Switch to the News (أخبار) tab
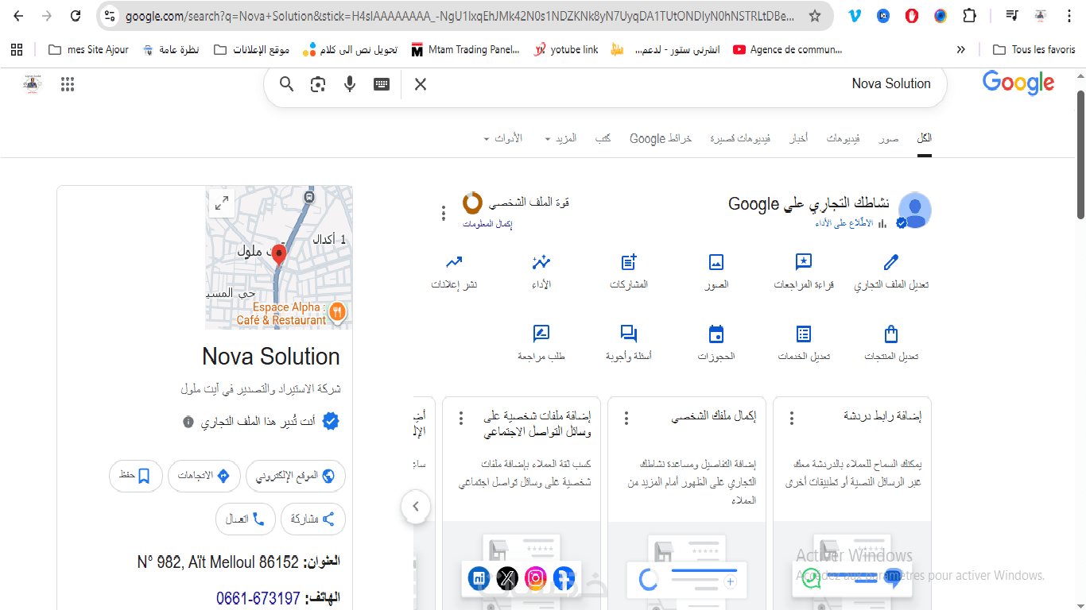1086x610 pixels. point(798,138)
